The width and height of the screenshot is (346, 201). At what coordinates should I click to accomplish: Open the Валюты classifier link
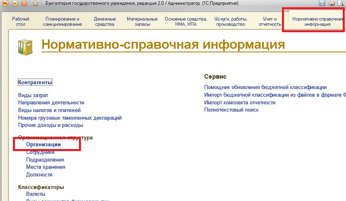[x=35, y=194]
